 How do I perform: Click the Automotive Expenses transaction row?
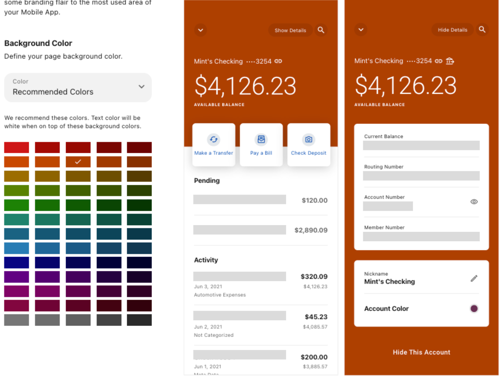[x=261, y=285]
